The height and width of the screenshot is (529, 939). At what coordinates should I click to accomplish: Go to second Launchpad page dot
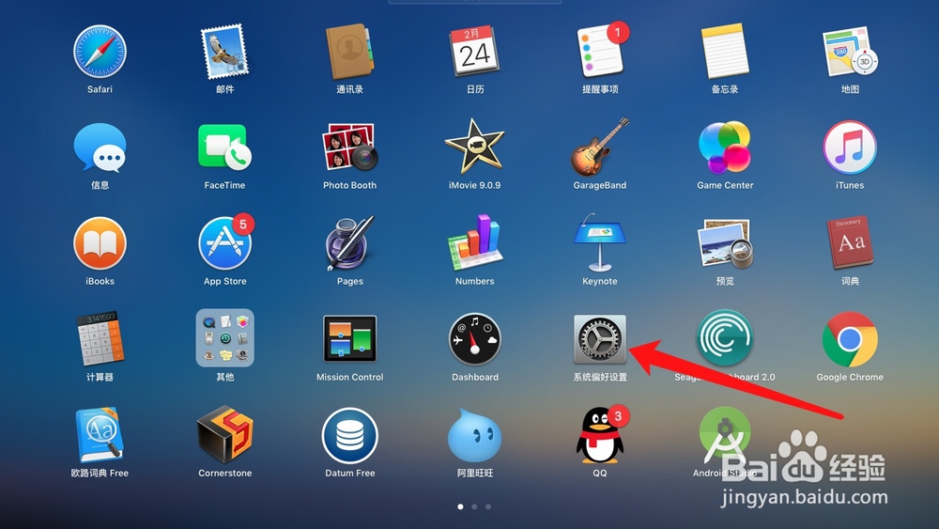click(474, 506)
